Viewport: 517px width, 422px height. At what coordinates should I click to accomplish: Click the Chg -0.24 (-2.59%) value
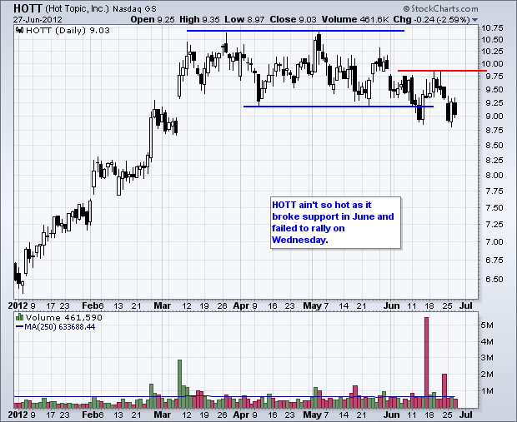coord(431,19)
